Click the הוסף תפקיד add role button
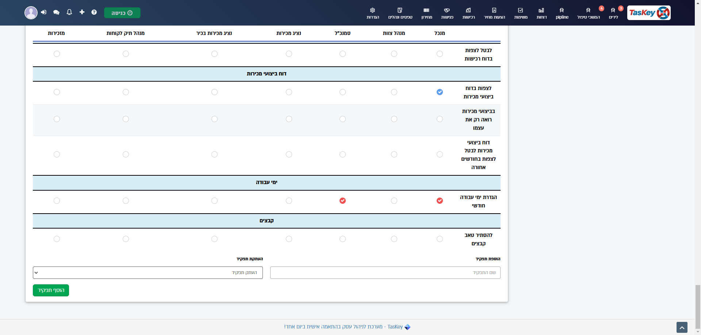 click(51, 290)
